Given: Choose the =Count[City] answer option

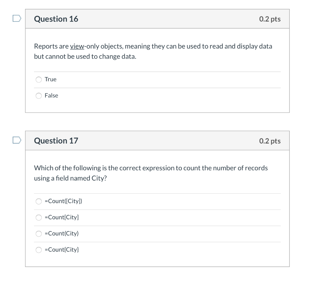Looking at the screenshot, I should (x=38, y=217).
